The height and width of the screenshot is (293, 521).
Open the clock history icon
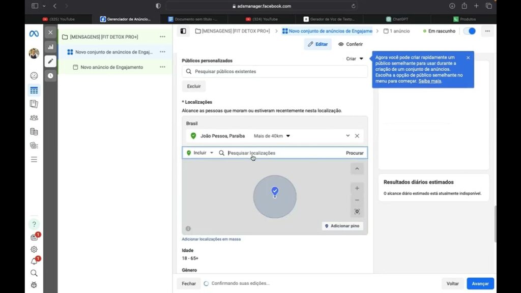point(50,76)
